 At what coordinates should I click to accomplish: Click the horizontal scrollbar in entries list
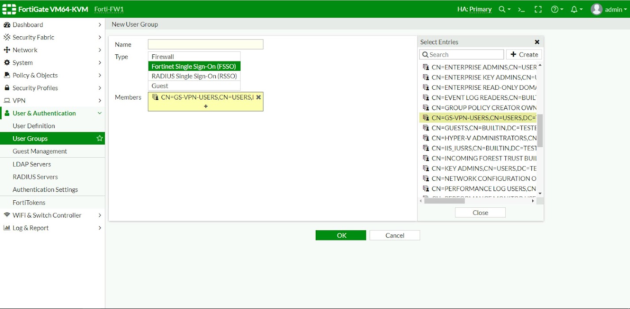[444, 201]
